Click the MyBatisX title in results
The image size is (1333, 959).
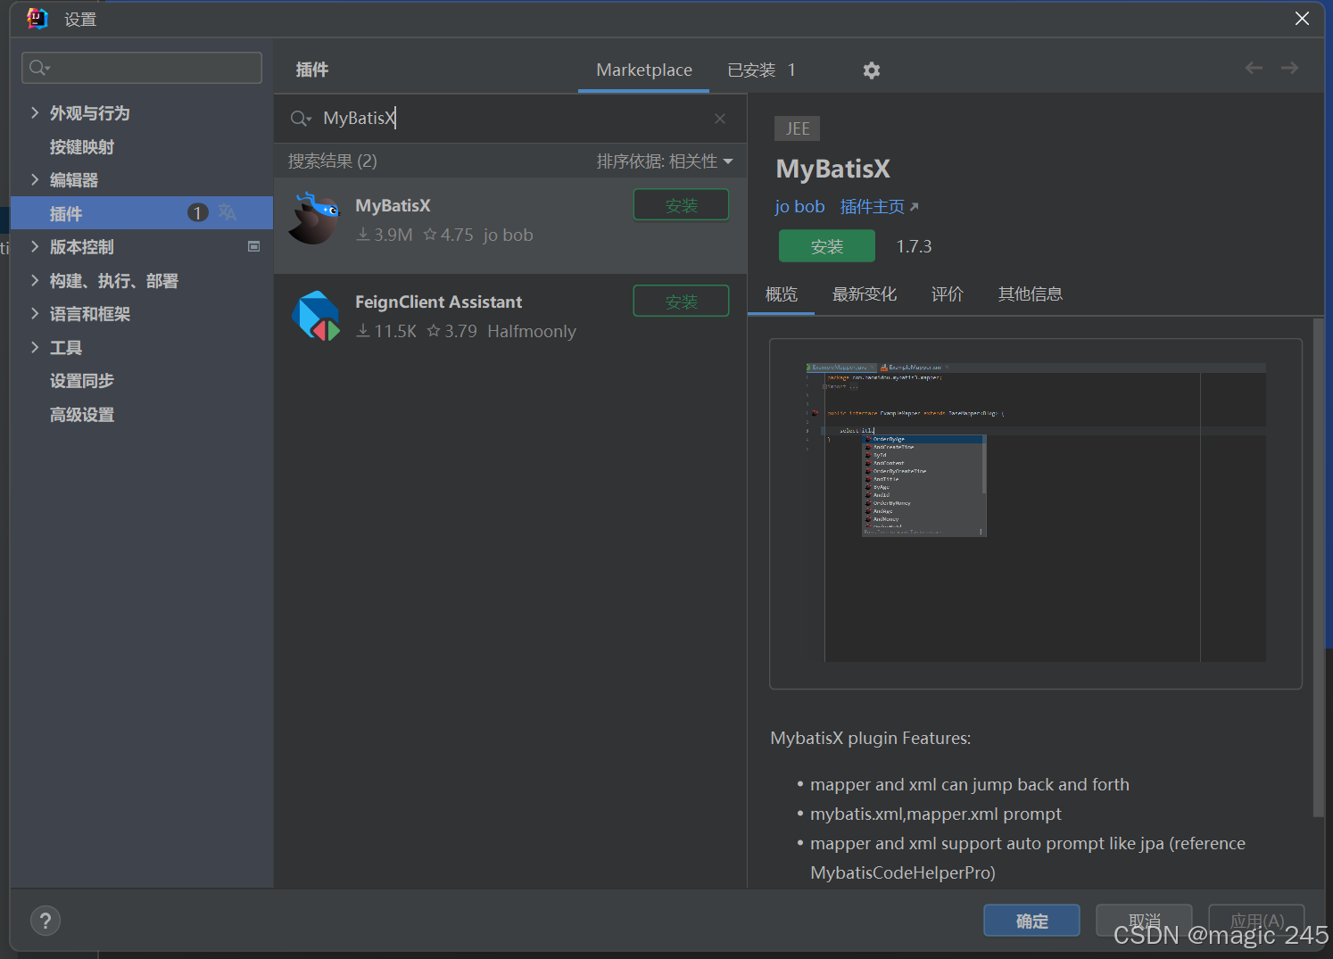click(x=393, y=205)
